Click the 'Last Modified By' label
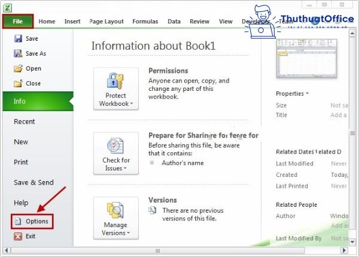359x257 pixels. (299, 238)
